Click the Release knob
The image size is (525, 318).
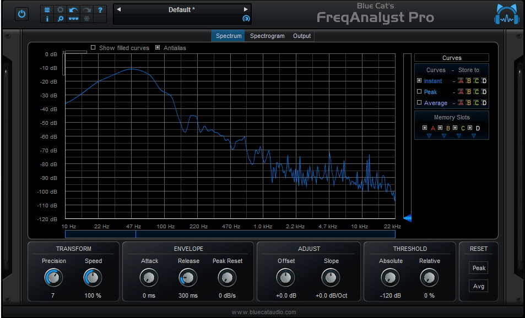188,277
